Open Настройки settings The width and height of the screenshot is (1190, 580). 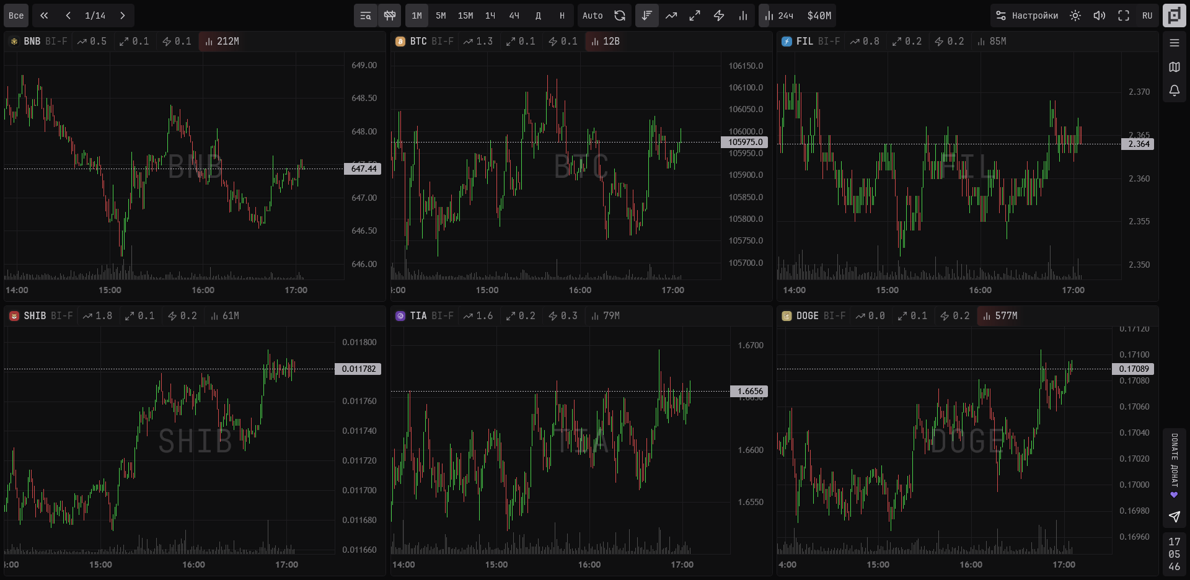[x=1026, y=15]
